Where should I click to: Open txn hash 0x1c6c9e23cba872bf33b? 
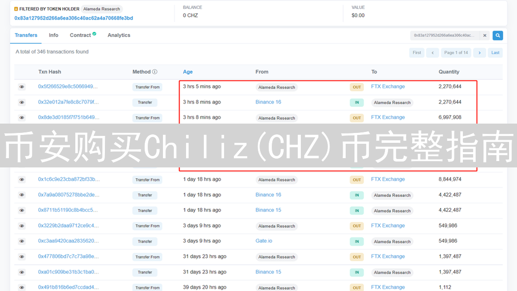(69, 179)
